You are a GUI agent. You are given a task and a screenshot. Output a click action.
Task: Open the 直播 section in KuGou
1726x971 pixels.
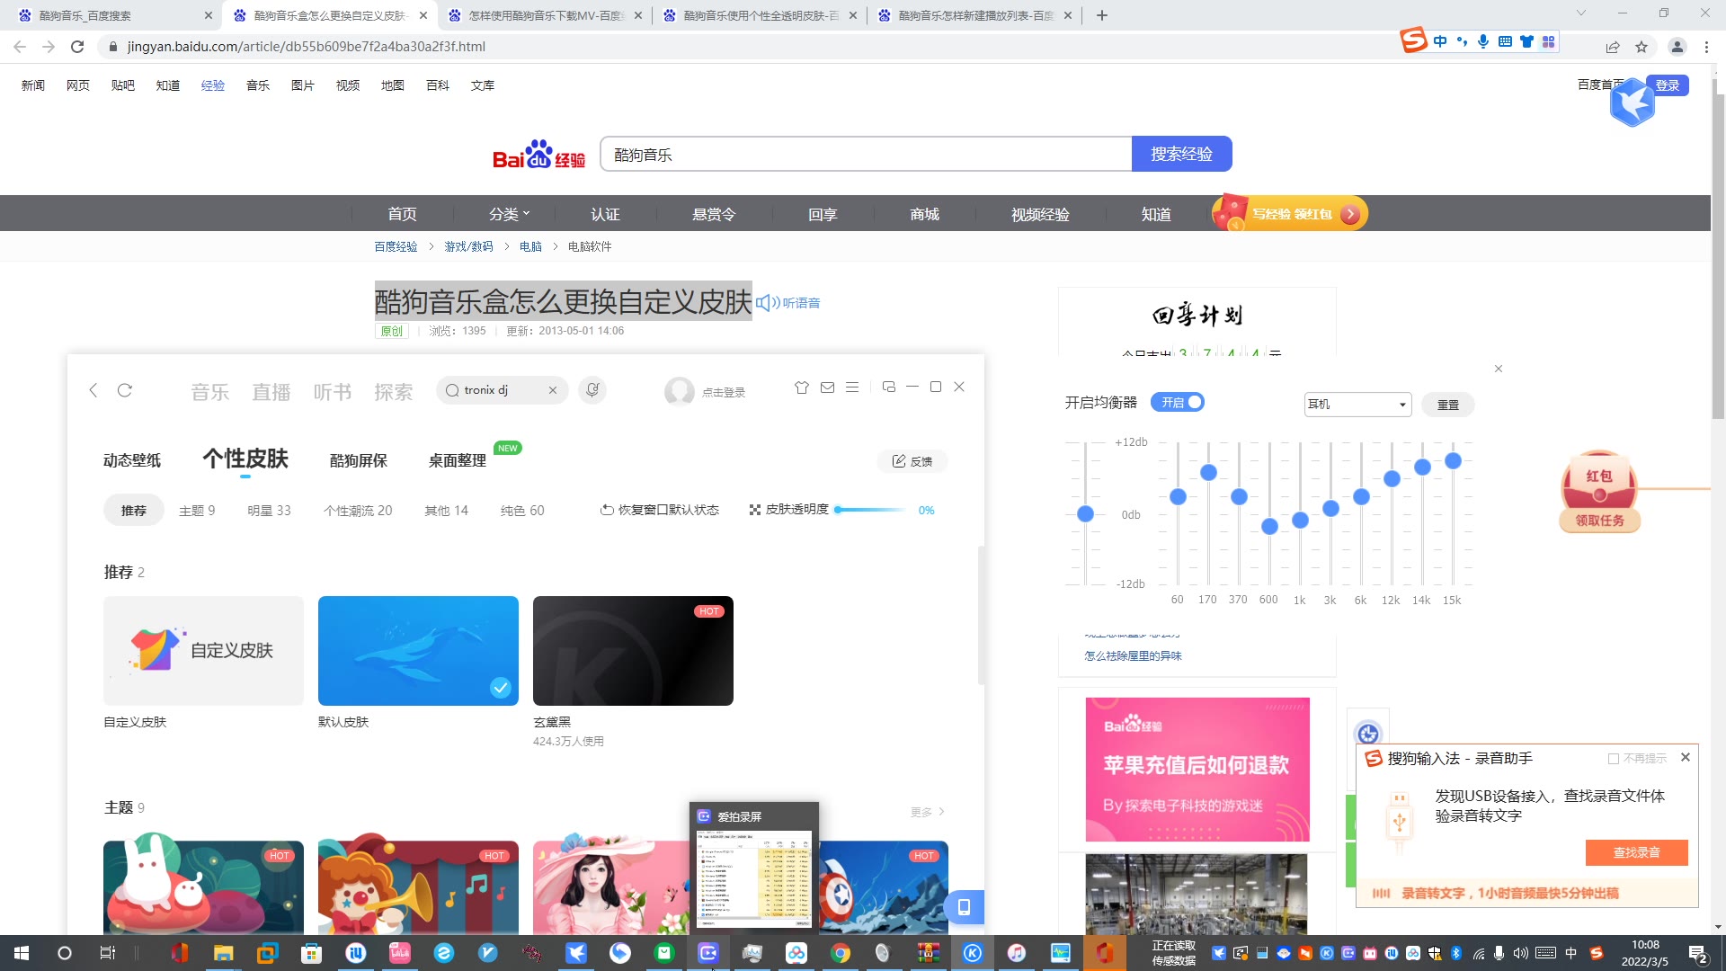coord(271,392)
